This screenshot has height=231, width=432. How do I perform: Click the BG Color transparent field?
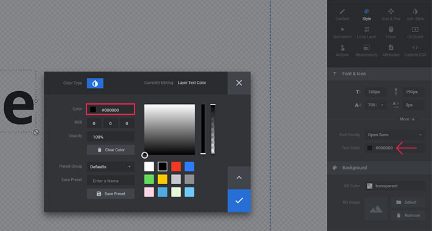[395, 186]
